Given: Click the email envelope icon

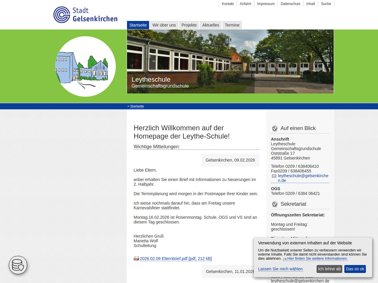Looking at the screenshot, I should coord(274,176).
